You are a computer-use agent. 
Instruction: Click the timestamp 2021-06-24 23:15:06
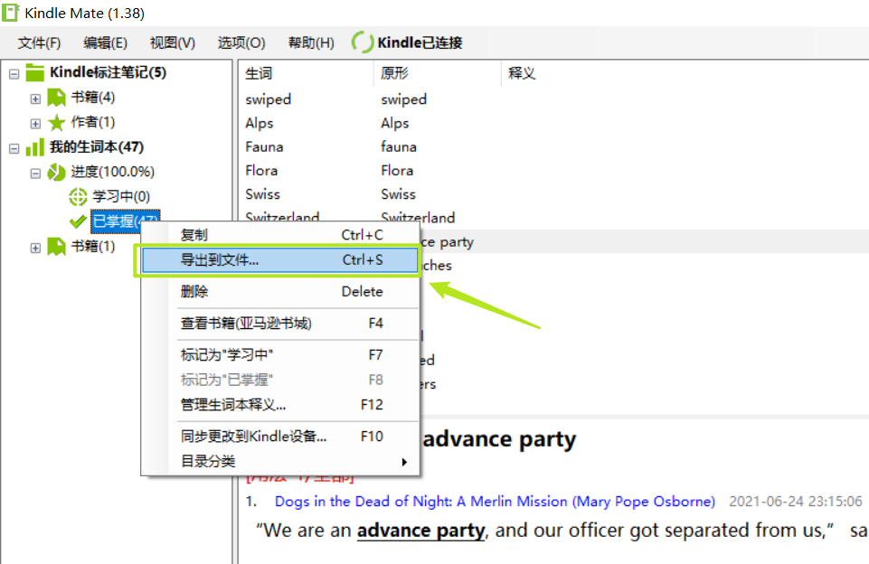(795, 502)
